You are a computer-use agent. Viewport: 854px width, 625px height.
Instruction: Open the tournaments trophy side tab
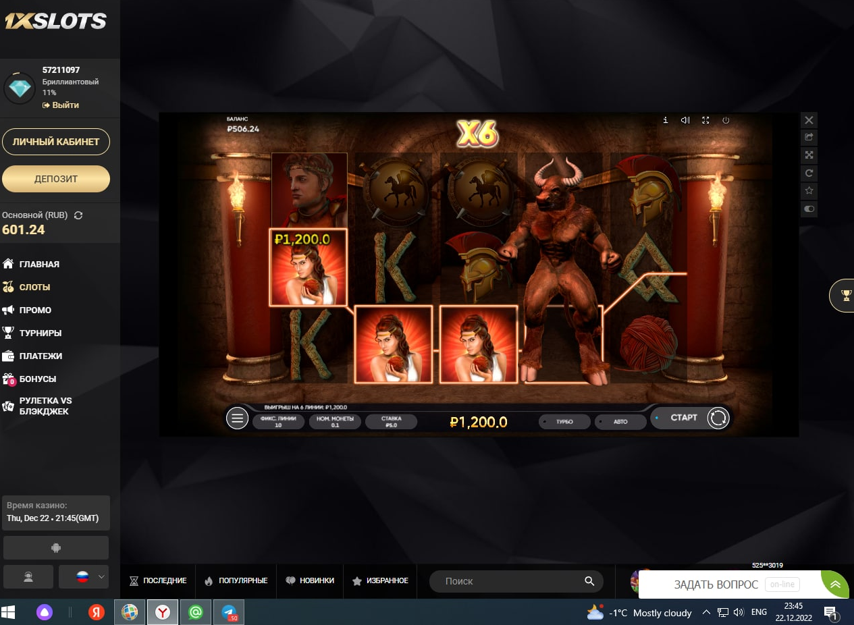coord(844,296)
